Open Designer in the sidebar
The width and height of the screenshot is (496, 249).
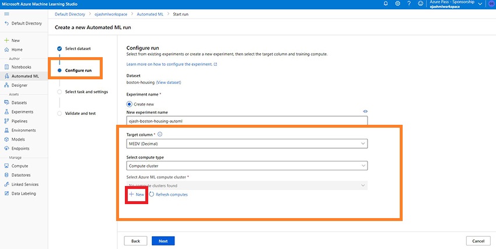point(19,85)
